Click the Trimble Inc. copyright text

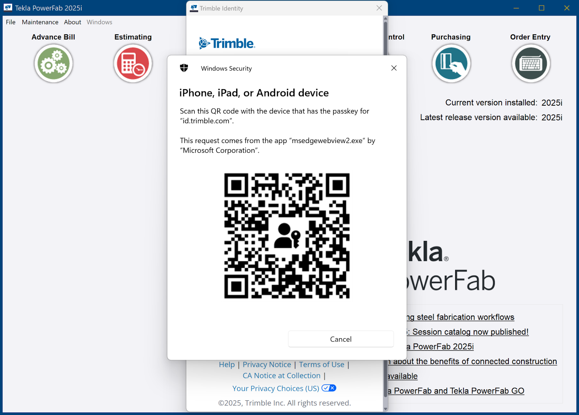(x=284, y=403)
